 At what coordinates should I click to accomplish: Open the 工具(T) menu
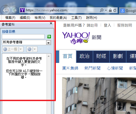(76, 18)
